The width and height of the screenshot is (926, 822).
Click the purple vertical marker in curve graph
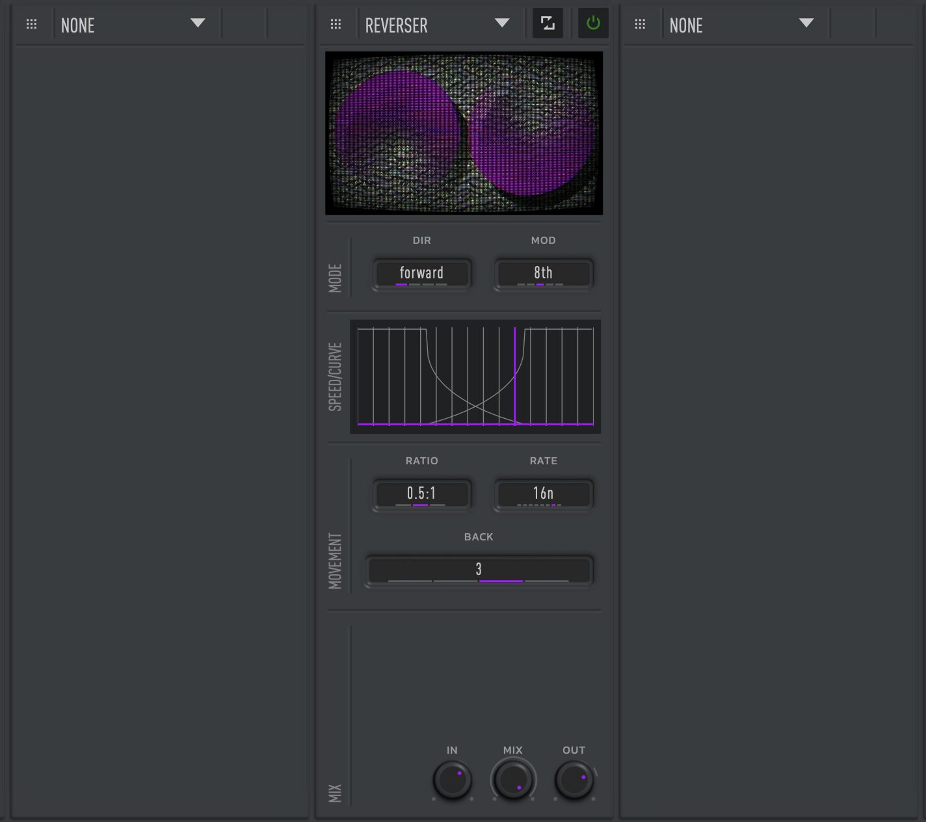click(515, 376)
